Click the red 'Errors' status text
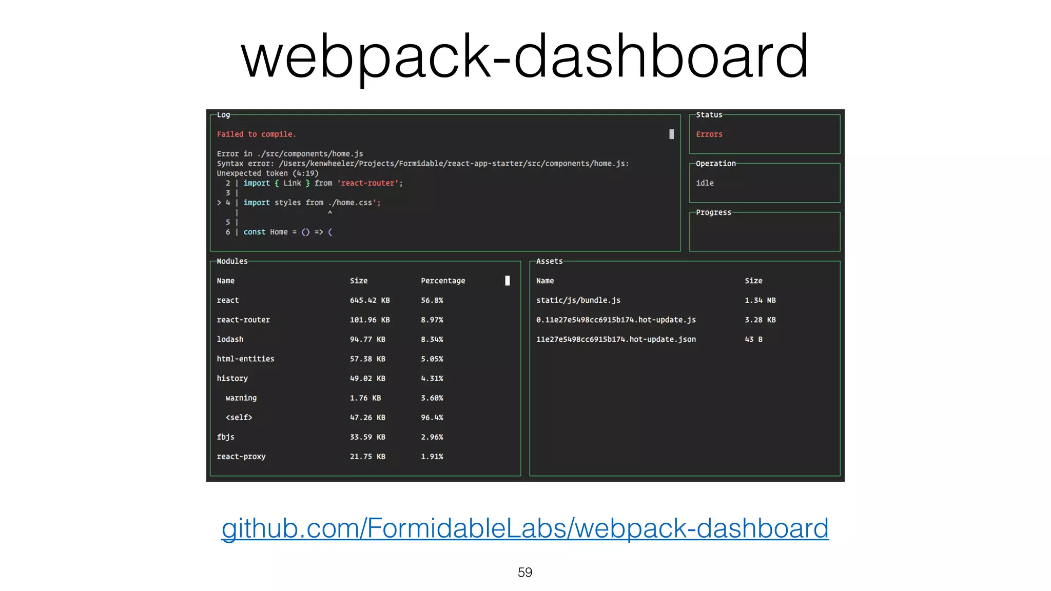This screenshot has width=1051, height=591. click(709, 134)
